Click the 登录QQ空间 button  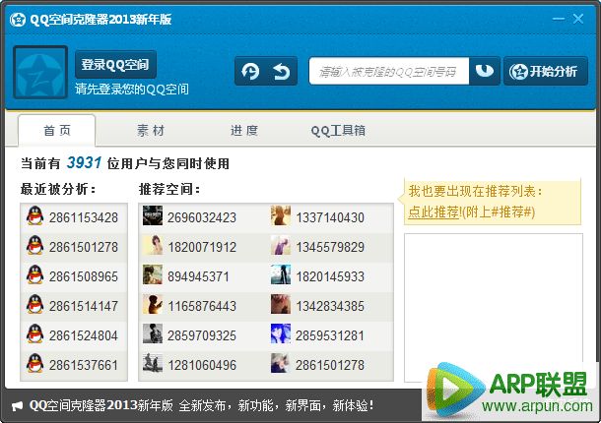pyautogui.click(x=115, y=64)
